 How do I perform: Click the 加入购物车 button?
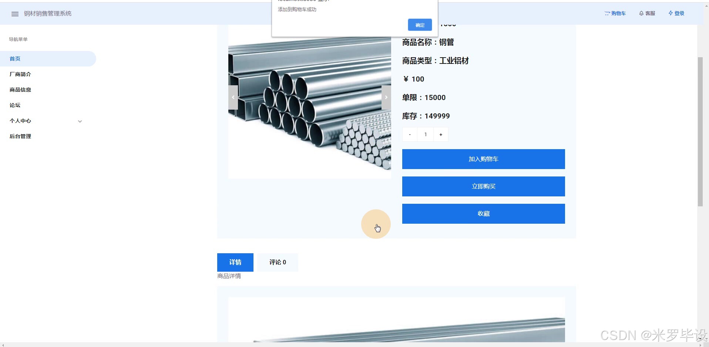pyautogui.click(x=483, y=159)
